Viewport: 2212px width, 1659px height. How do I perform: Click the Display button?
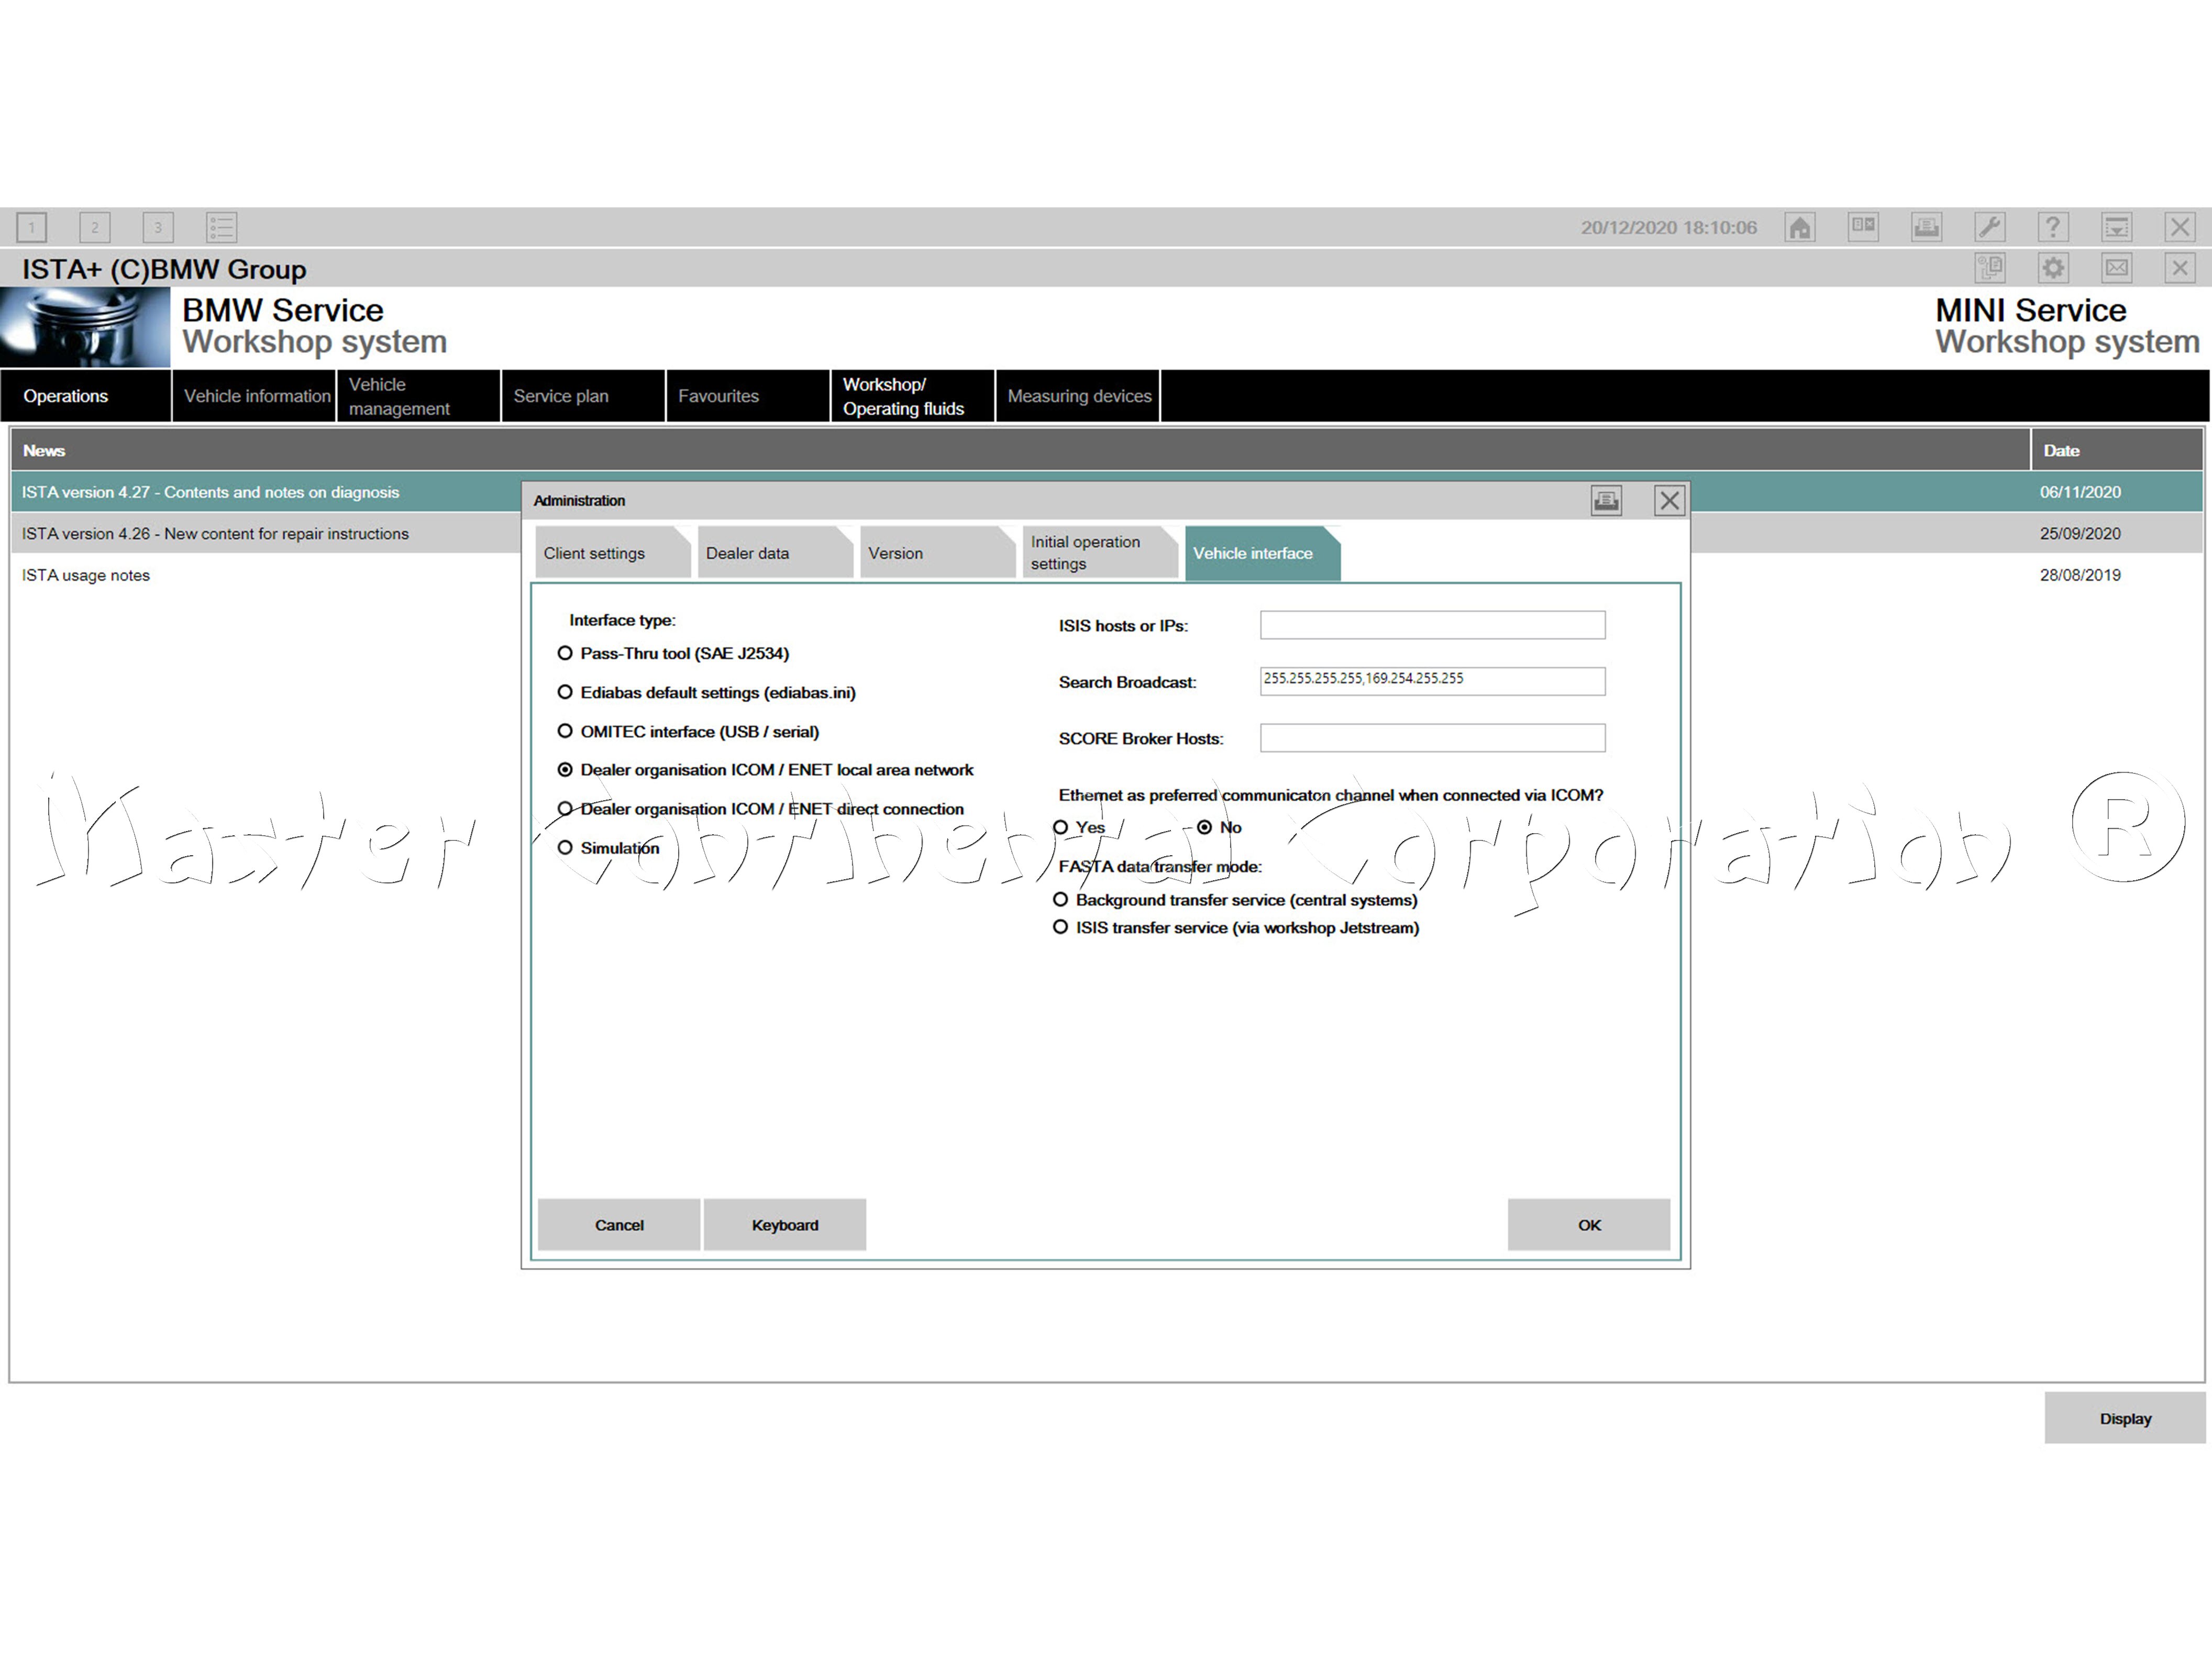[2125, 1418]
